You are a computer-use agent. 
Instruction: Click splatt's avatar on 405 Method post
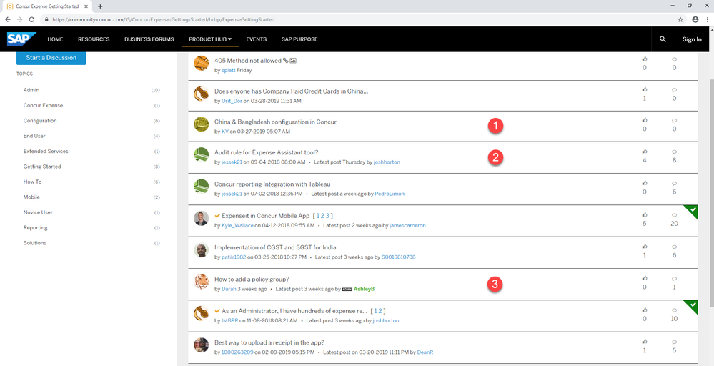[x=202, y=63]
